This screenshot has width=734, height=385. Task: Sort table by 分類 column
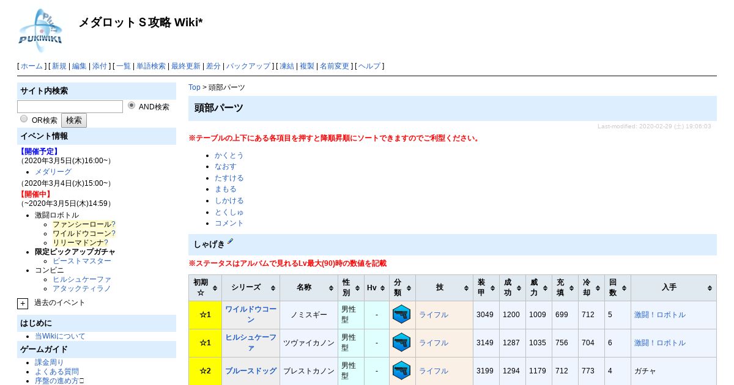tap(402, 288)
